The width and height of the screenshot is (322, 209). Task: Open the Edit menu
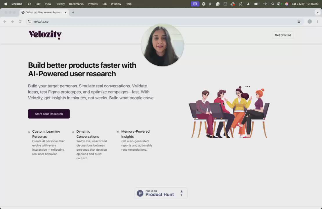coord(38,4)
